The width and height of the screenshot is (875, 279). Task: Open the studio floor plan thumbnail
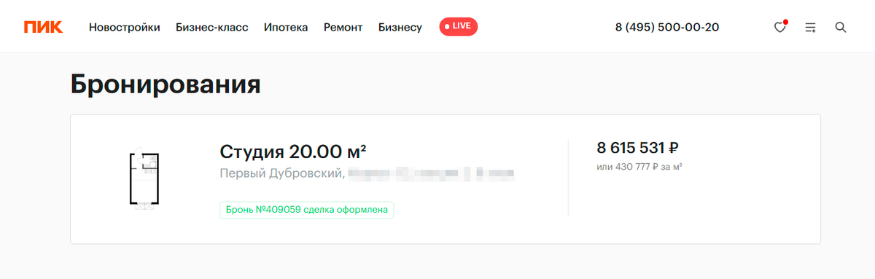144,180
